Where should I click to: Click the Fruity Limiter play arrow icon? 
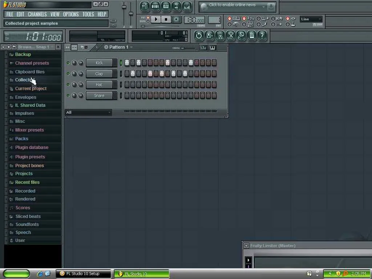click(x=248, y=260)
